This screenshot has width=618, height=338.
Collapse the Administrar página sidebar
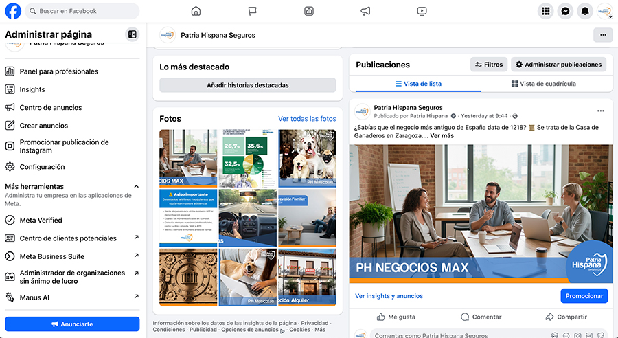pos(133,34)
